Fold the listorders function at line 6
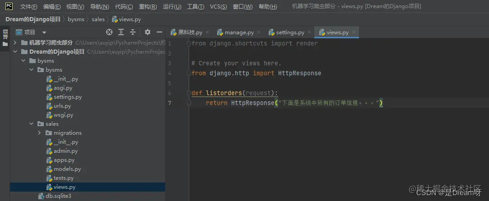The image size is (489, 201). (189, 93)
